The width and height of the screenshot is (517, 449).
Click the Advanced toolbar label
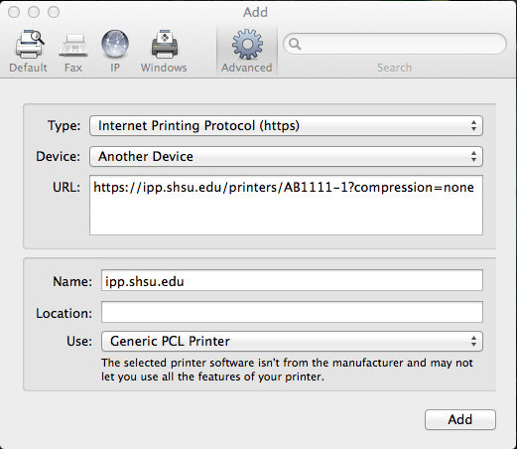[247, 68]
